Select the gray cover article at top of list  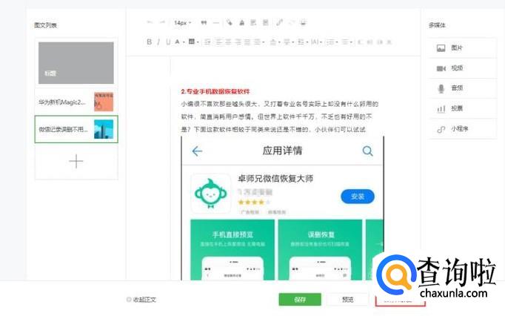(x=76, y=62)
